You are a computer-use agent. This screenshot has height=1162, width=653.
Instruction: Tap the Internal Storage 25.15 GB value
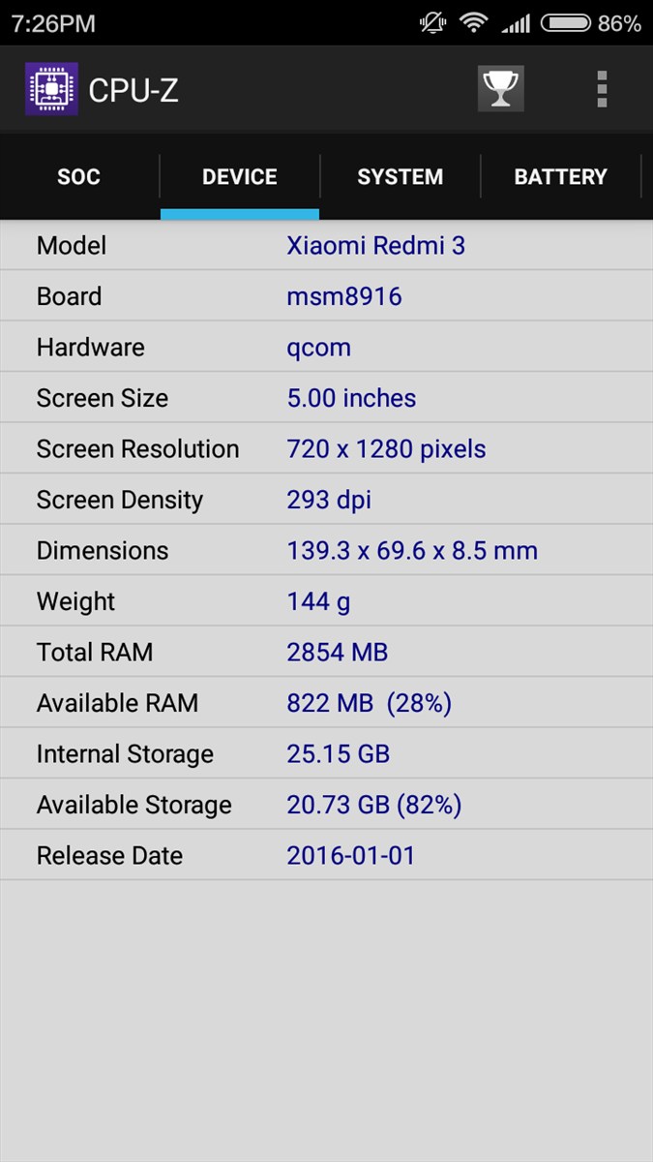[338, 754]
